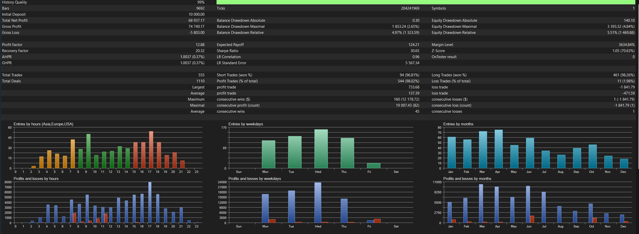Viewport: 639px width, 234px height.
Task: Select the Profit Factor row label
Action: 12,45
